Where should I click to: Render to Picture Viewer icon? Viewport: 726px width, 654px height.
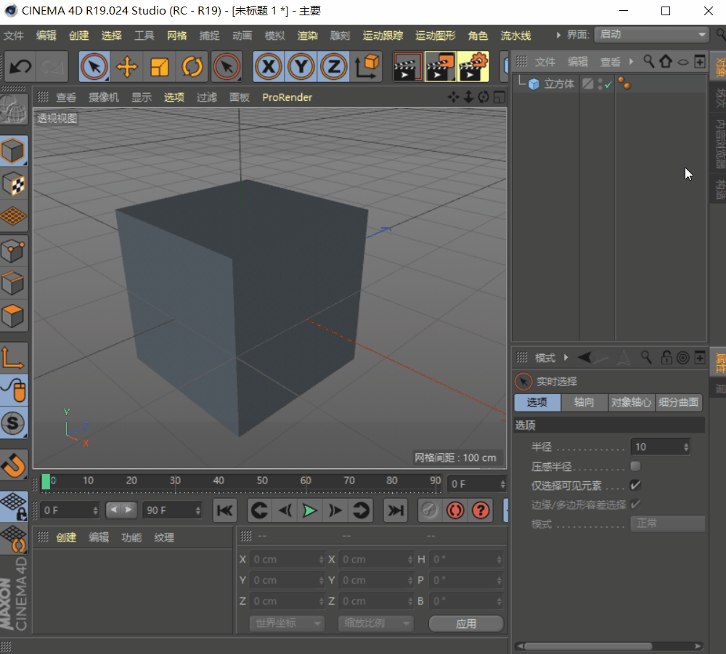(441, 67)
